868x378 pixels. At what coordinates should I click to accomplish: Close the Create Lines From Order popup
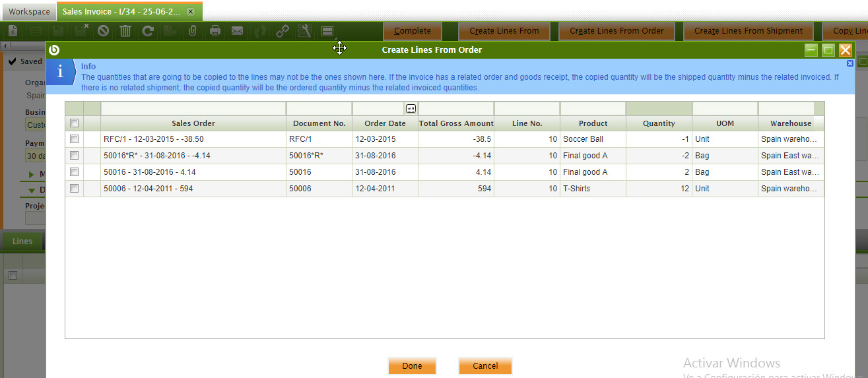846,50
